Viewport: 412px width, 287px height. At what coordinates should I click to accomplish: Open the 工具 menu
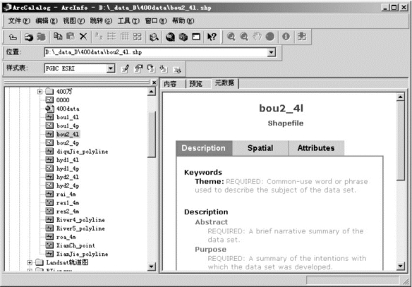[x=128, y=20]
